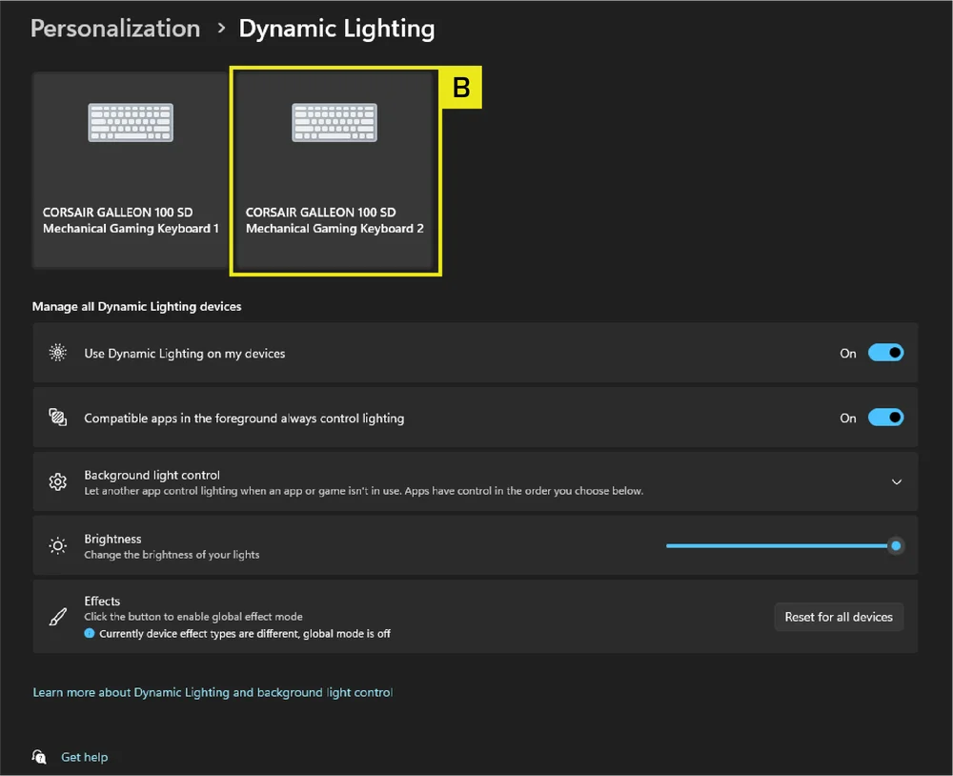Click the Get help headset icon
Viewport: 953px width, 776px height.
pos(39,757)
